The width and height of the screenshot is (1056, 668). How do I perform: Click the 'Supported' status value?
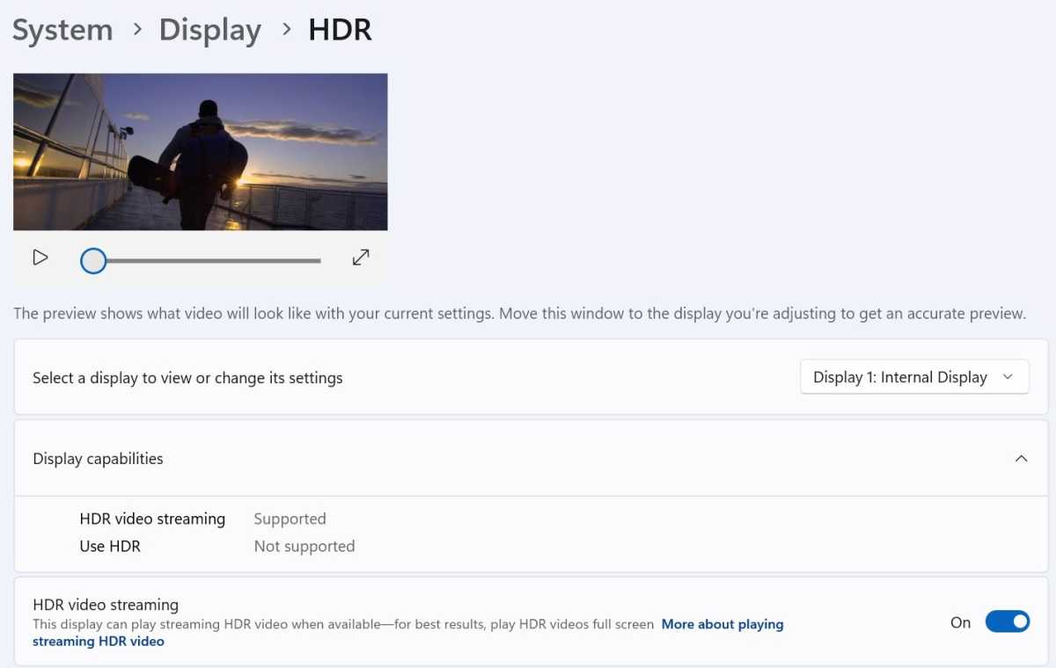290,519
